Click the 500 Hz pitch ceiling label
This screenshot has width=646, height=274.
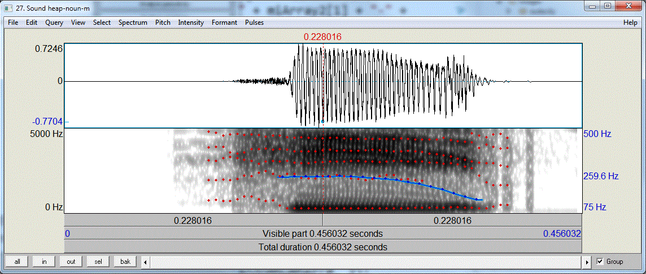(597, 134)
